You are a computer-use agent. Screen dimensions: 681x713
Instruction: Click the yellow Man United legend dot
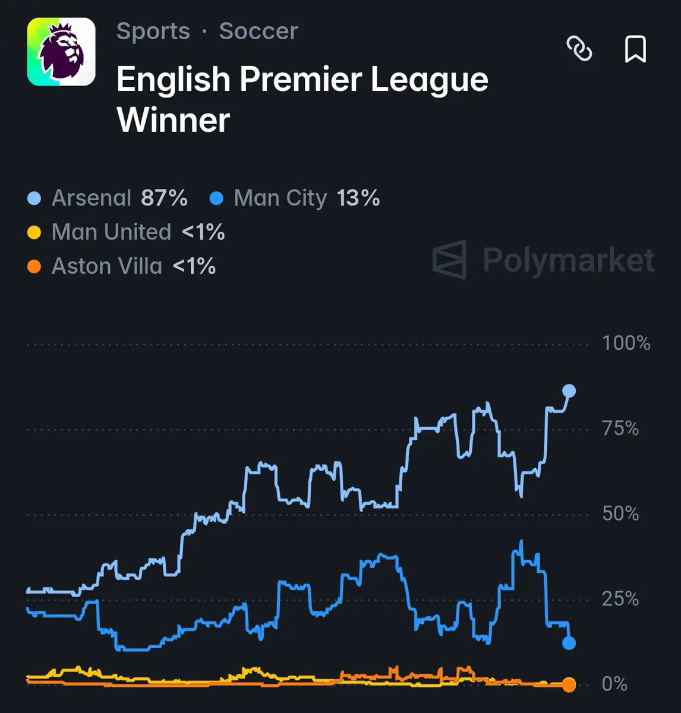[x=34, y=232]
